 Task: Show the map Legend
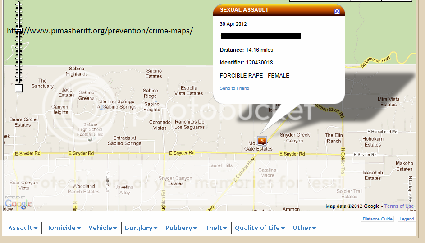click(406, 219)
